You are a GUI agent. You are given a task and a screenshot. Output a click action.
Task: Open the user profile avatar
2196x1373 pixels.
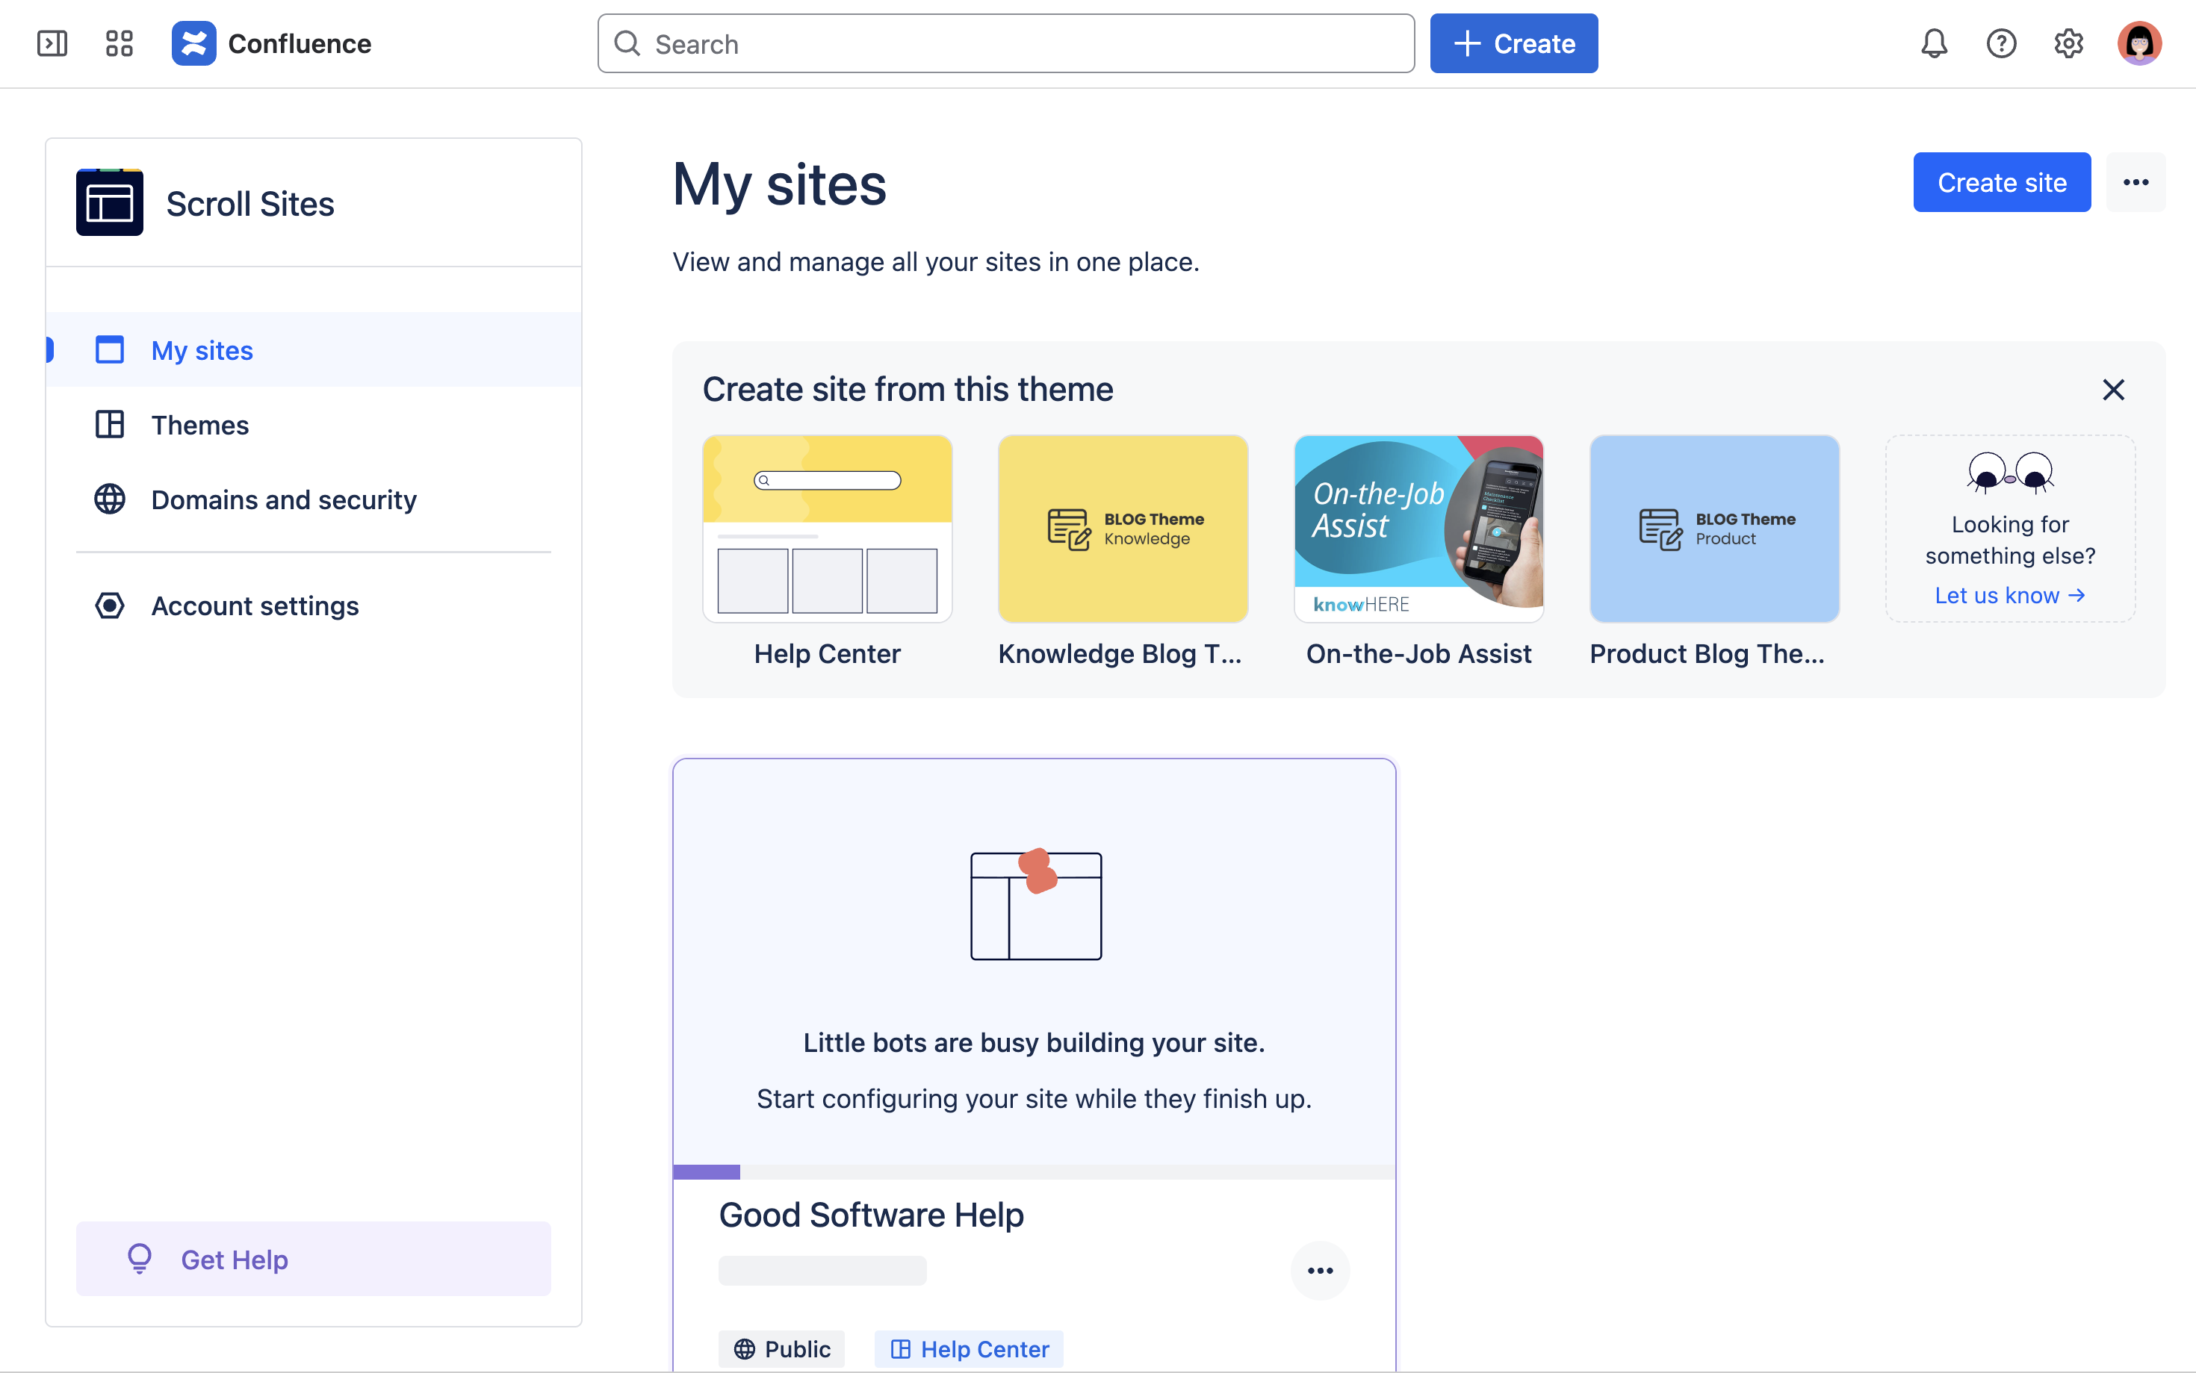click(x=2138, y=43)
